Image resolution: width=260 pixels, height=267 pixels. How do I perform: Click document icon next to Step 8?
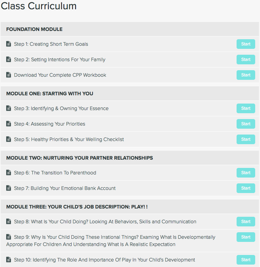pos(9,221)
